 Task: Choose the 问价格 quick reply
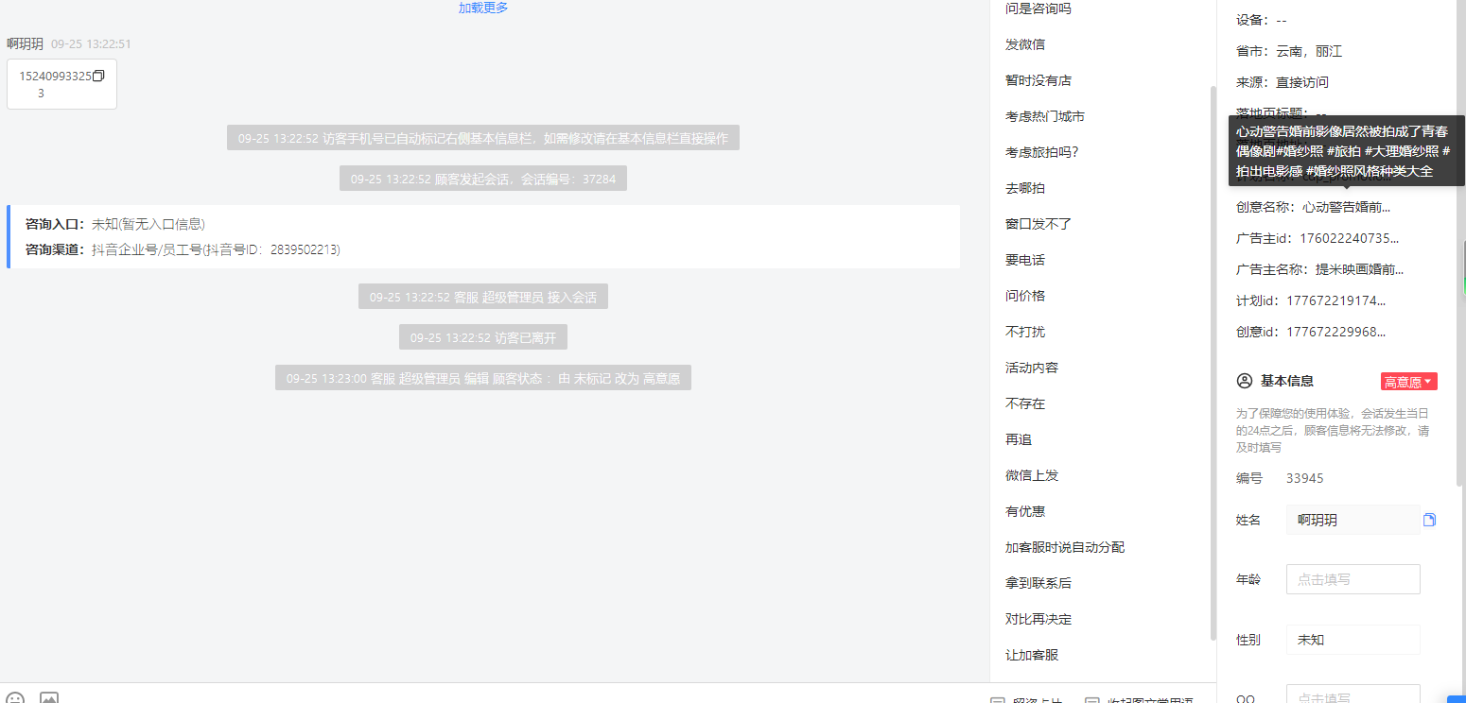[1025, 296]
